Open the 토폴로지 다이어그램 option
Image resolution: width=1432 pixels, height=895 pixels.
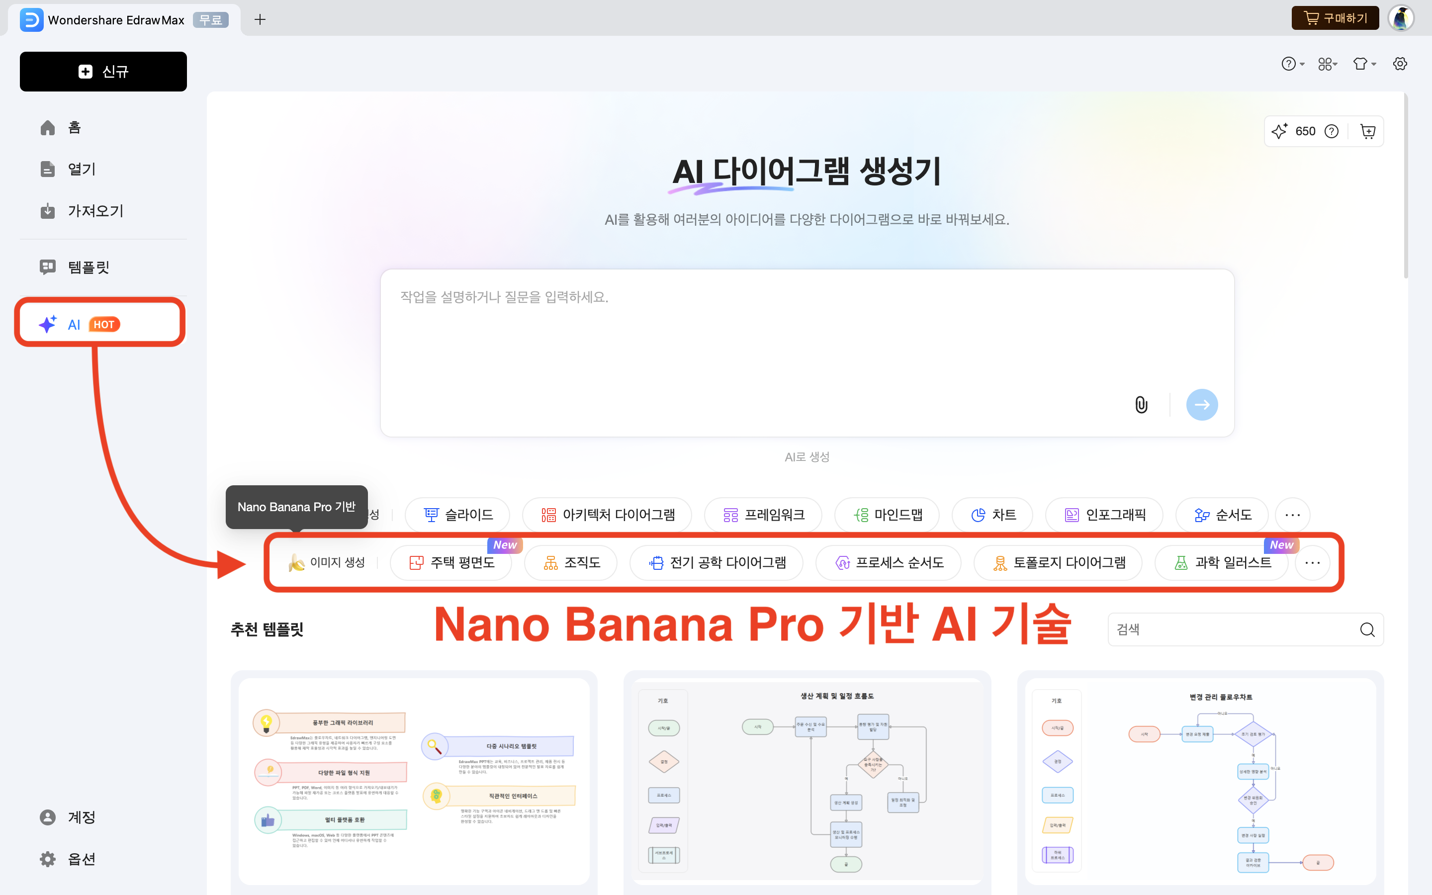pyautogui.click(x=1058, y=562)
